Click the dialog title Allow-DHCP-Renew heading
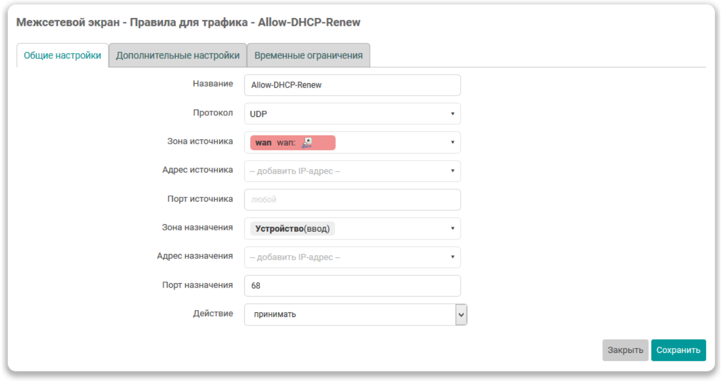 (188, 22)
